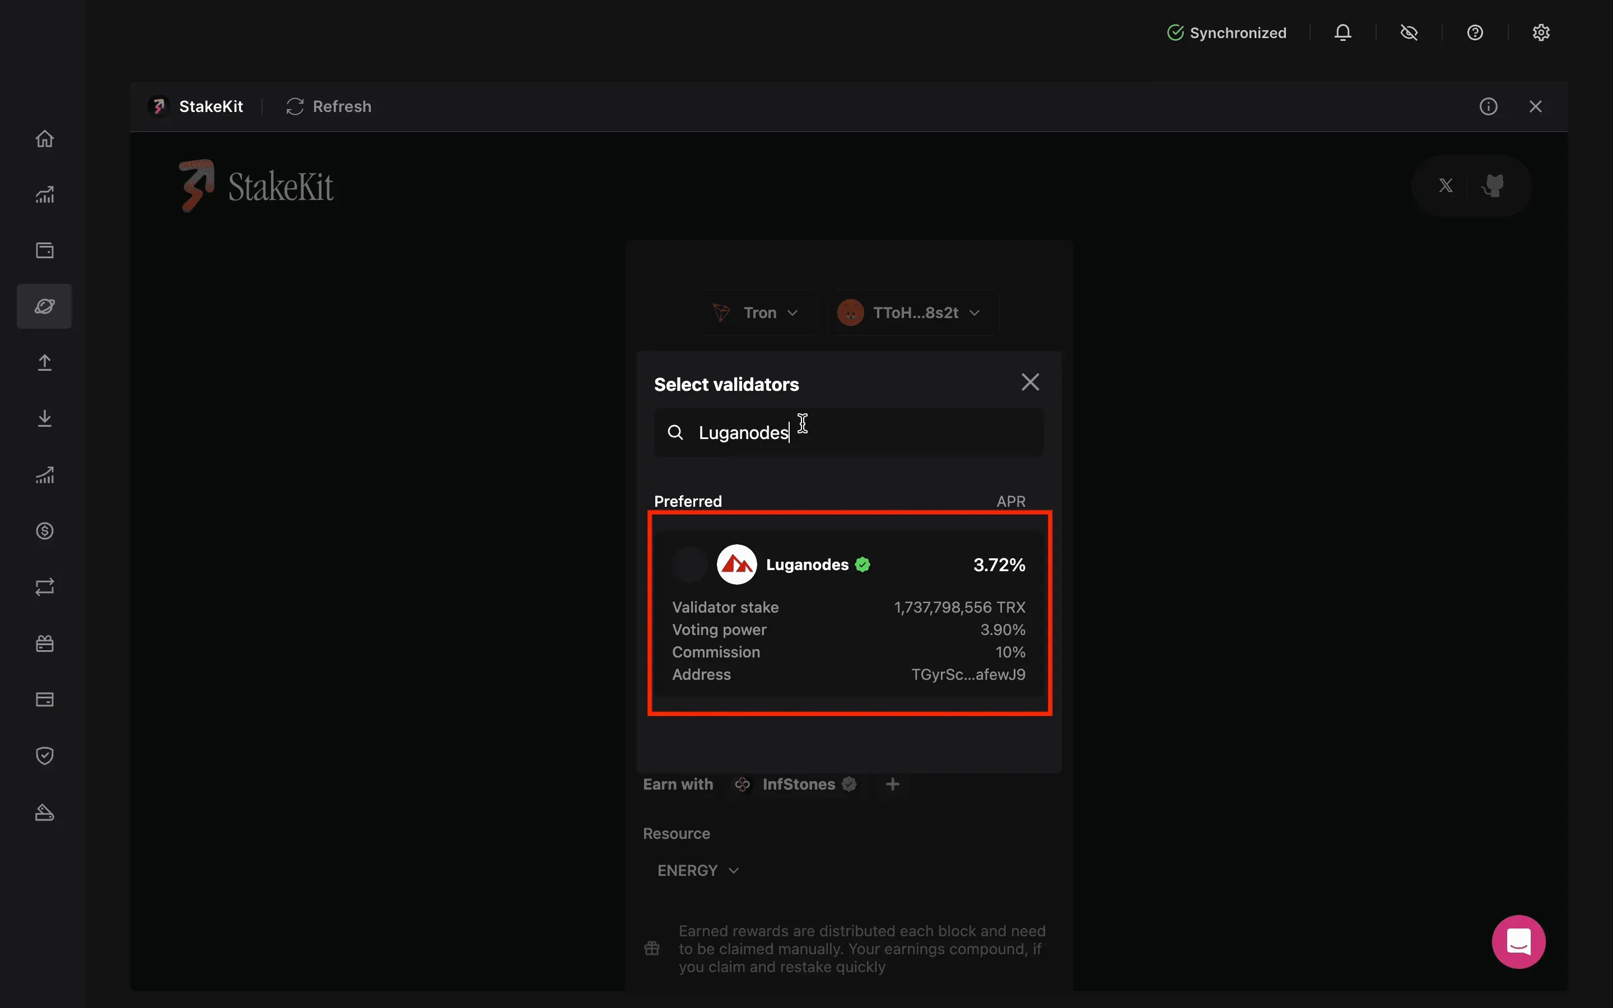Viewport: 1613px width, 1008px height.
Task: Click the Synchronized status indicator
Action: coord(1227,32)
